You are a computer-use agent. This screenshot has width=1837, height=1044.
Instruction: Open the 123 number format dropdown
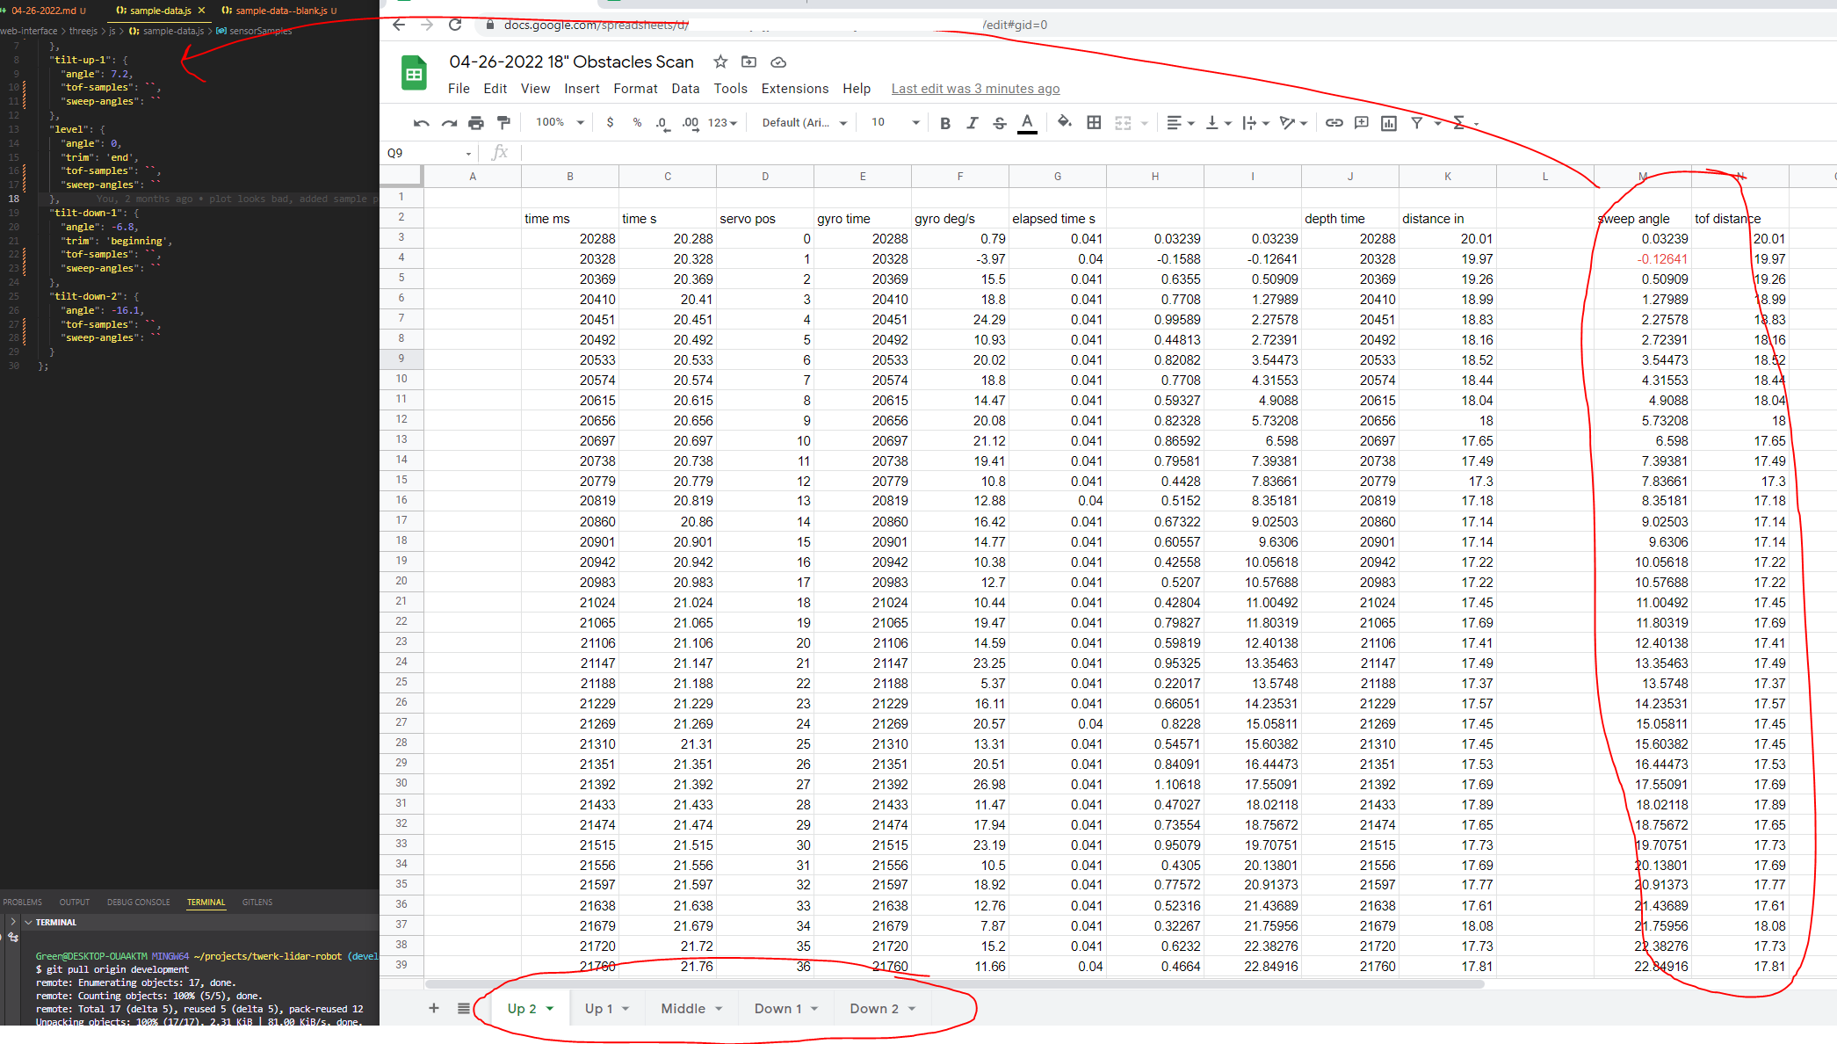722,123
